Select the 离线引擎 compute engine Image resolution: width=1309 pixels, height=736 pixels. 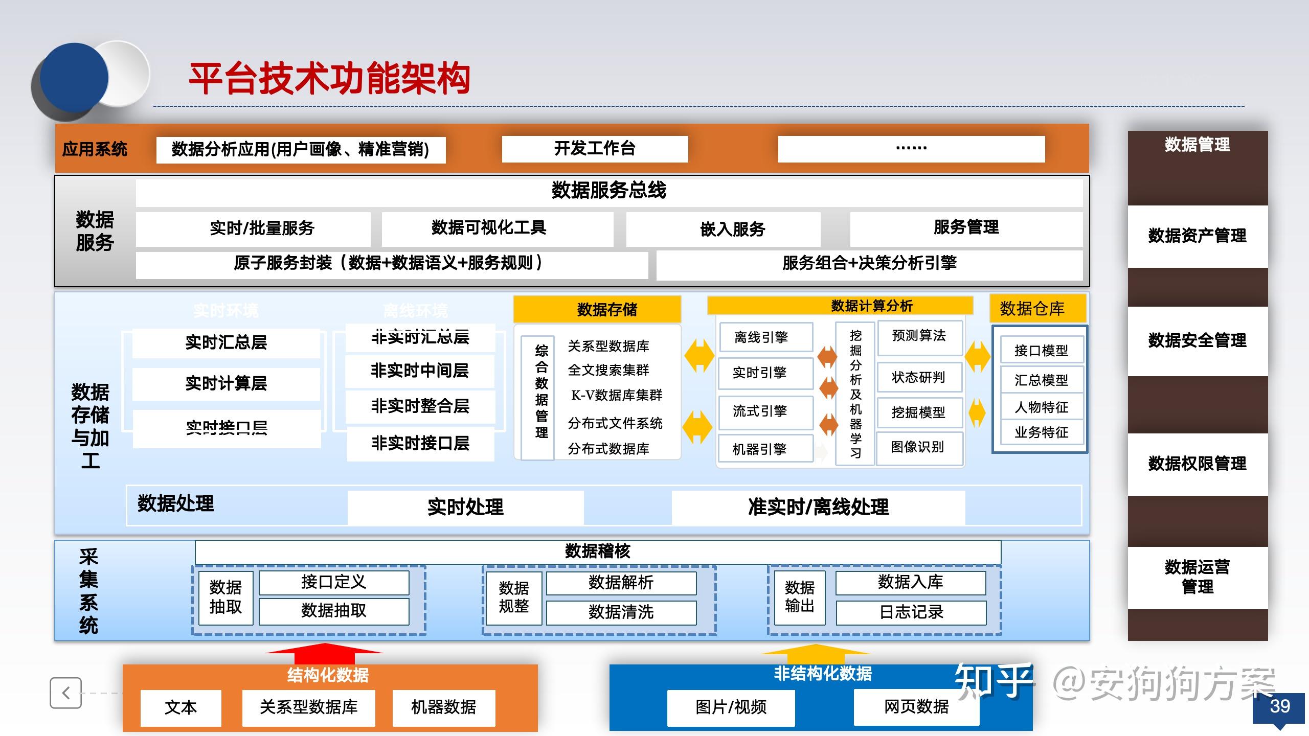[x=765, y=337]
